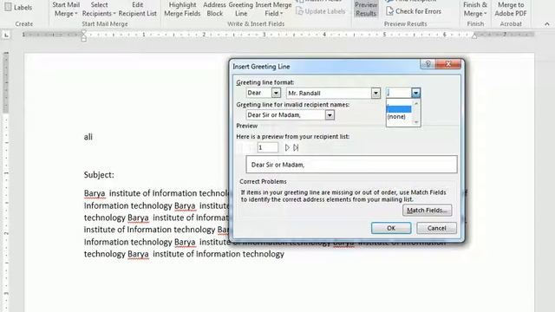Open Select Recipients dropdown
Image resolution: width=555 pixels, height=312 pixels.
99,10
